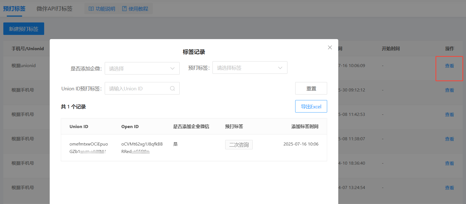Click the 手机号/Unionid column header
The image size is (466, 204).
pos(27,49)
